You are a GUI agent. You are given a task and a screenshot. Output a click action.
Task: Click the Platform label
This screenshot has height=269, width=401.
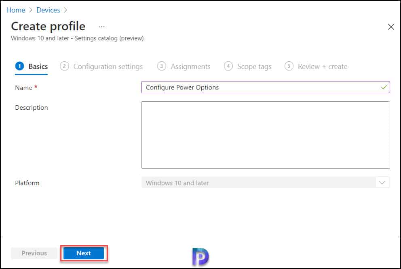27,183
